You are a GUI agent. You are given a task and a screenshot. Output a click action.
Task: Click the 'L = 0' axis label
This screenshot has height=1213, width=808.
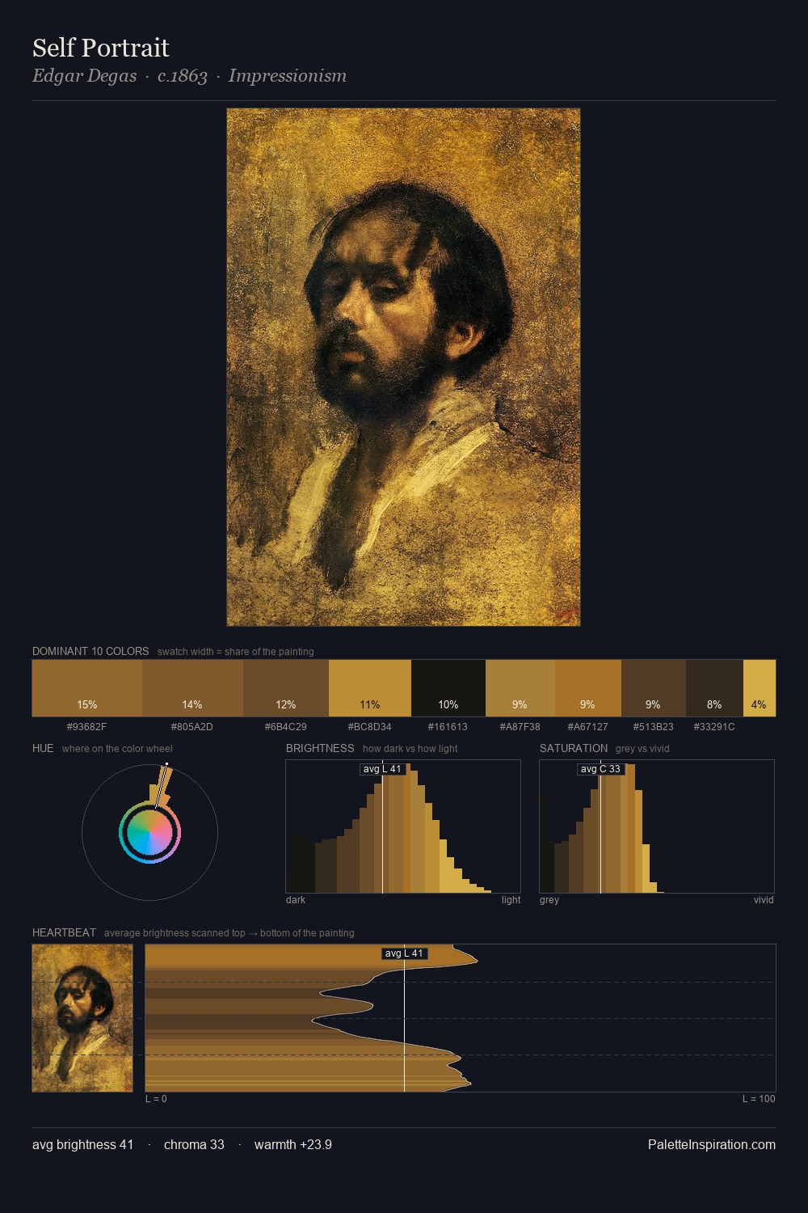[x=156, y=1099]
